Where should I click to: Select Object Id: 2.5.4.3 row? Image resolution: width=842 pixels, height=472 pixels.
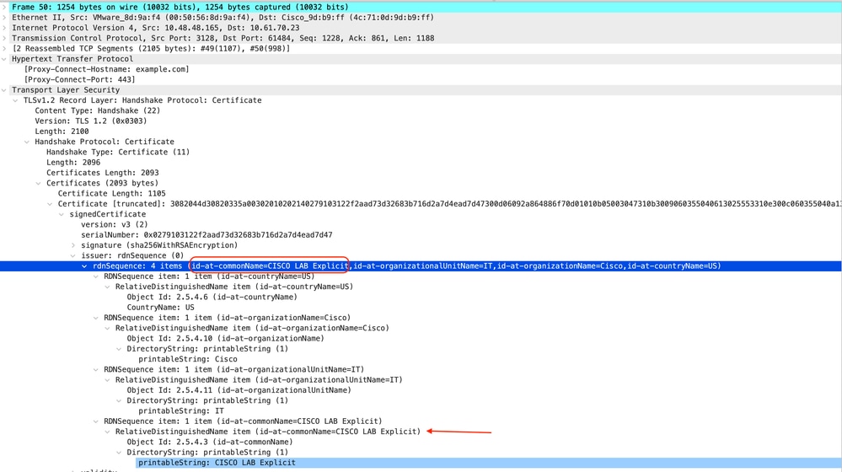point(210,442)
